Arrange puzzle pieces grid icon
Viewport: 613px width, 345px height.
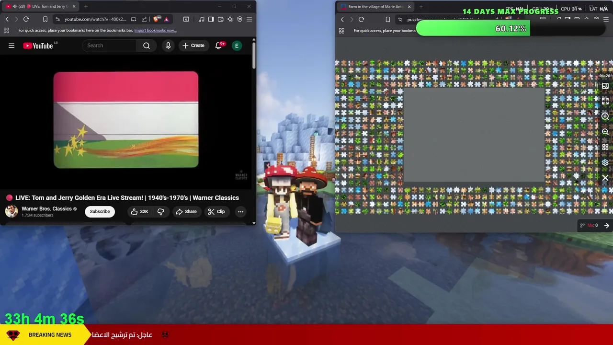coord(605,147)
